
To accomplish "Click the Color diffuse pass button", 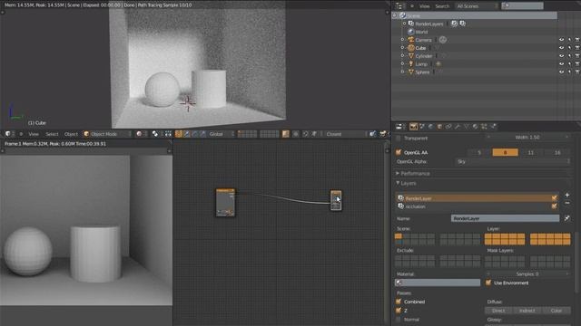I will point(556,311).
